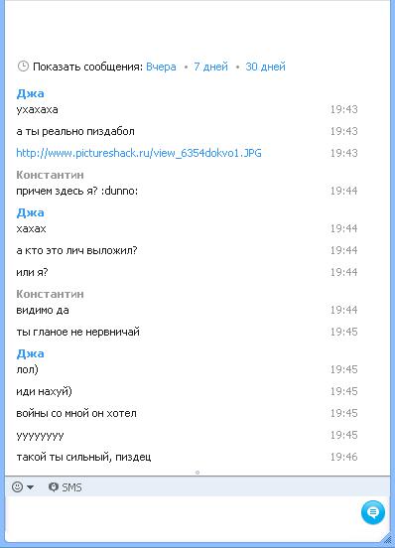Grab the splitter dot above input toolbar

pyautogui.click(x=197, y=473)
